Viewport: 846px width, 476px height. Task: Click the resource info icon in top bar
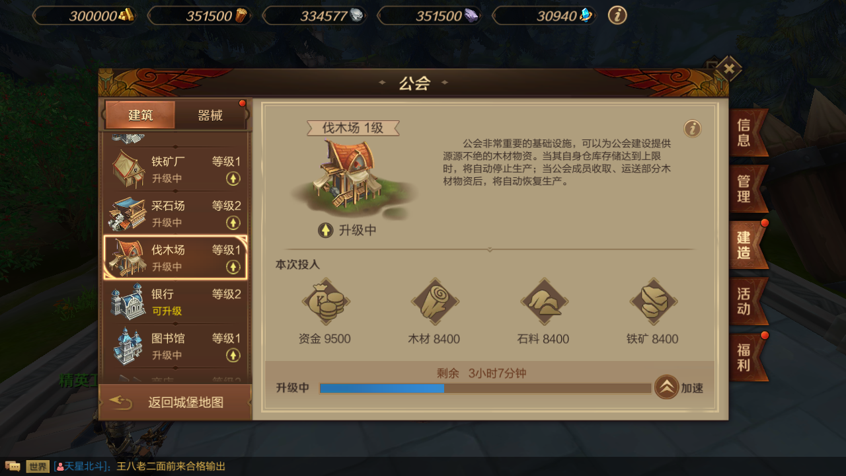617,15
